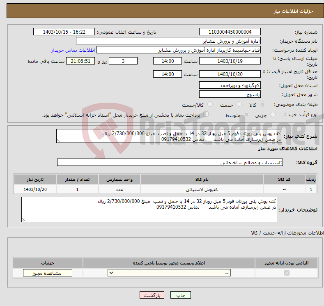Select the کالا/خدمت radio button

click(x=210, y=104)
